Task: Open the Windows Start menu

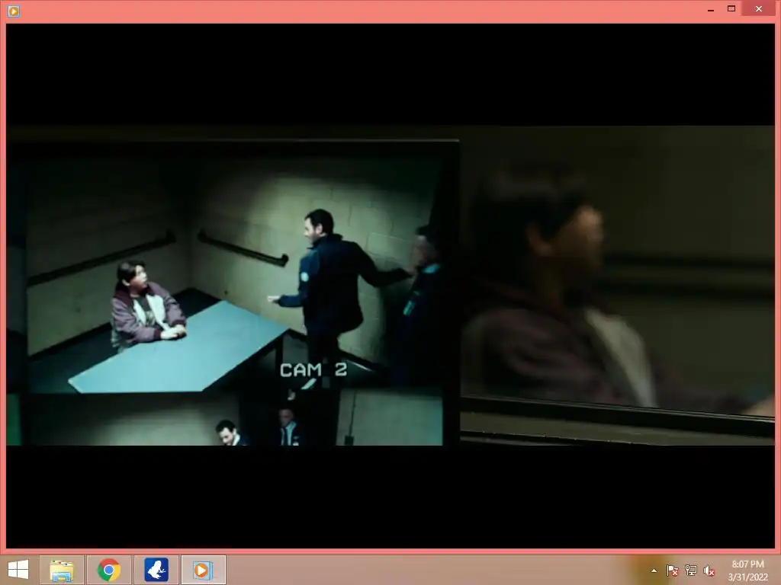Action: click(x=18, y=570)
